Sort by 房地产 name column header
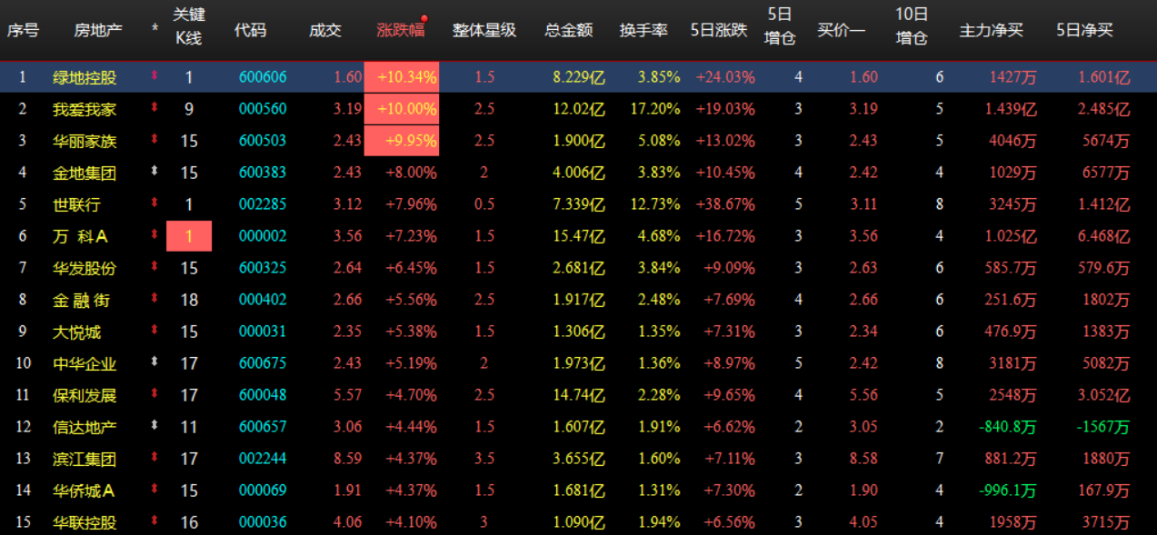Viewport: 1157px width, 535px height. pos(98,30)
